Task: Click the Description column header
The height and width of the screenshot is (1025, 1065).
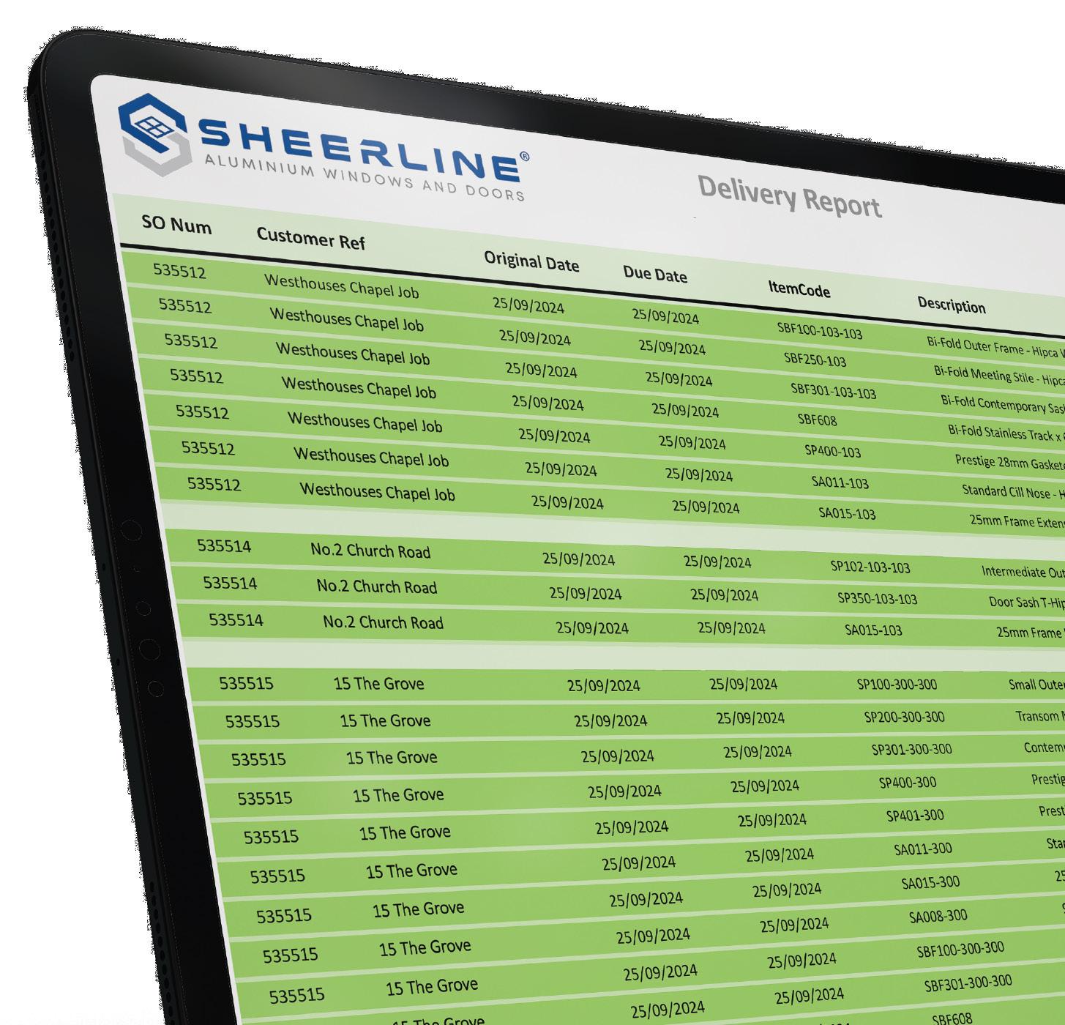Action: pos(952,305)
